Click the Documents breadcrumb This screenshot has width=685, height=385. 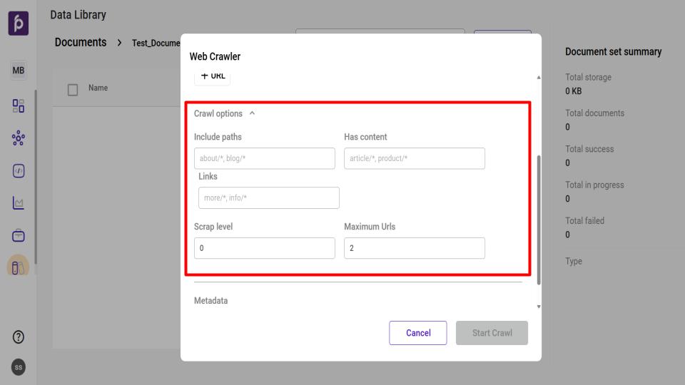click(x=81, y=43)
